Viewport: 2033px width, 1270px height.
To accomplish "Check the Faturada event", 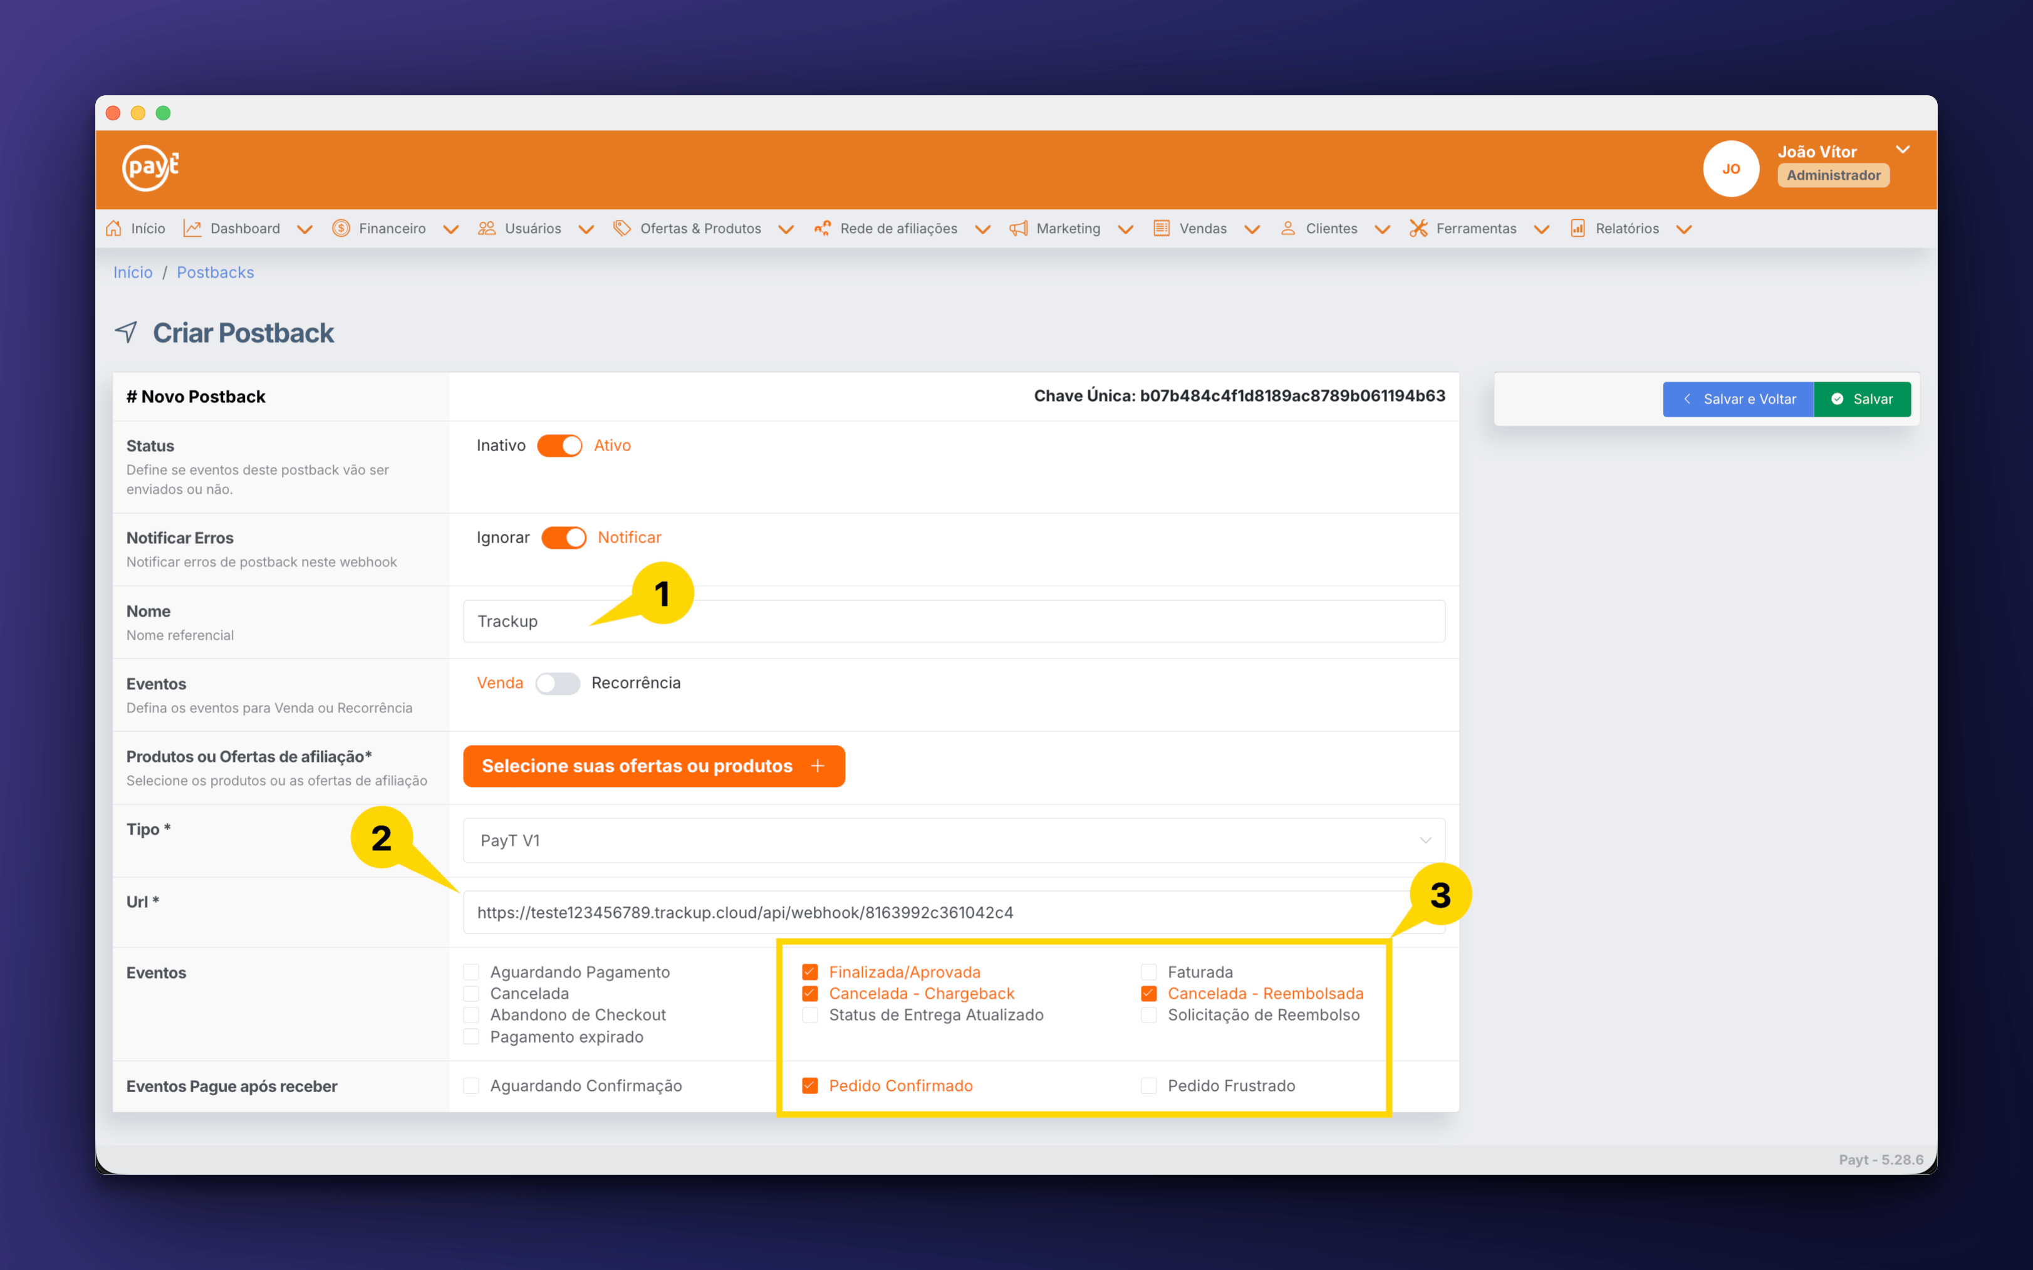I will pyautogui.click(x=1149, y=972).
